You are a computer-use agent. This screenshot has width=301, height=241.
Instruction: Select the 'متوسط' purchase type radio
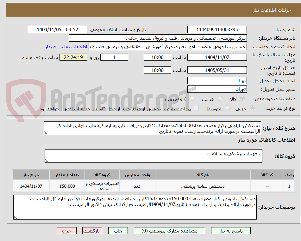pyautogui.click(x=227, y=108)
